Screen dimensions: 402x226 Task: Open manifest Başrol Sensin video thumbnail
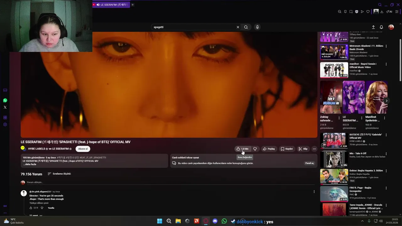[x=334, y=70]
